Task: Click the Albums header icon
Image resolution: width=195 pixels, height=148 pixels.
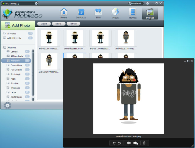Action: coord(5,47)
